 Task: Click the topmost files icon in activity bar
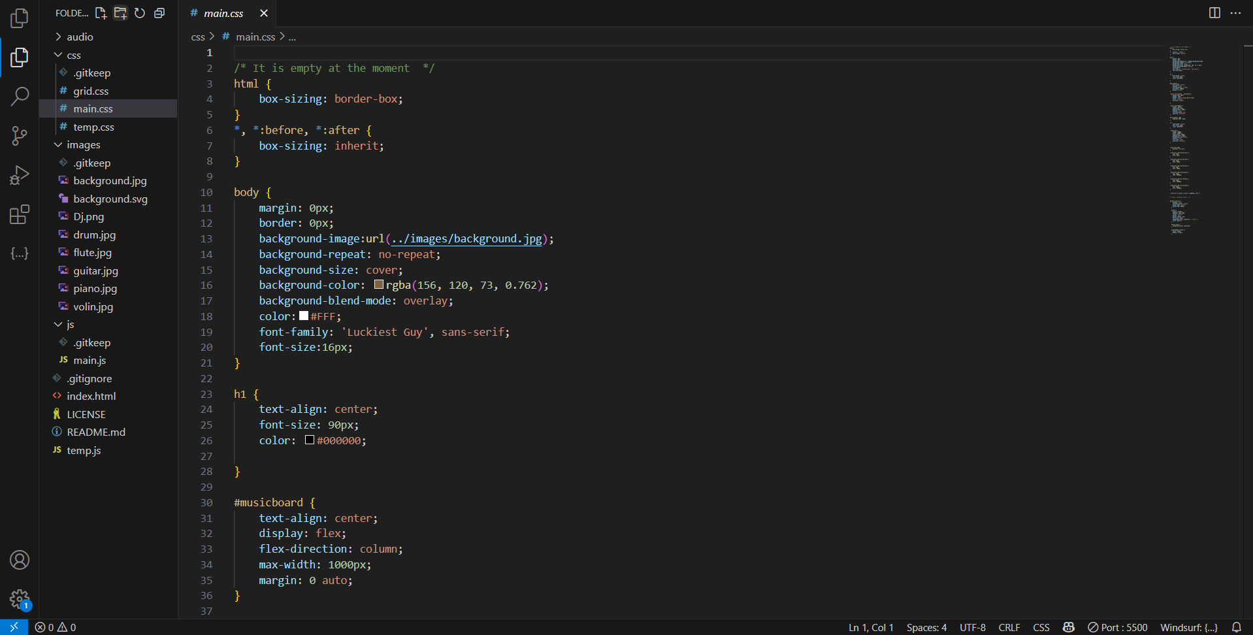(20, 18)
